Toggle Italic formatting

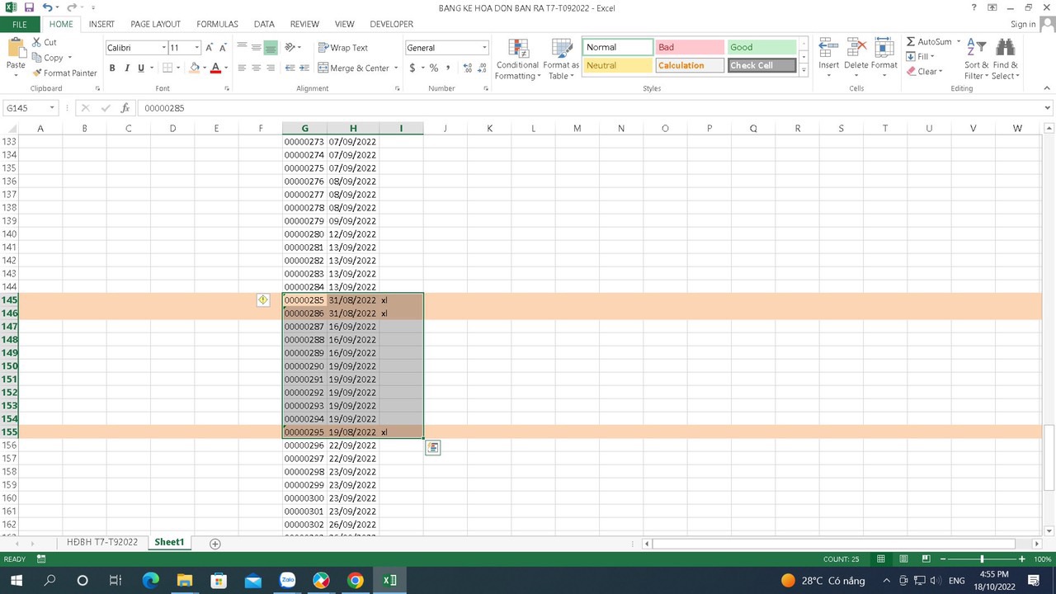(126, 68)
